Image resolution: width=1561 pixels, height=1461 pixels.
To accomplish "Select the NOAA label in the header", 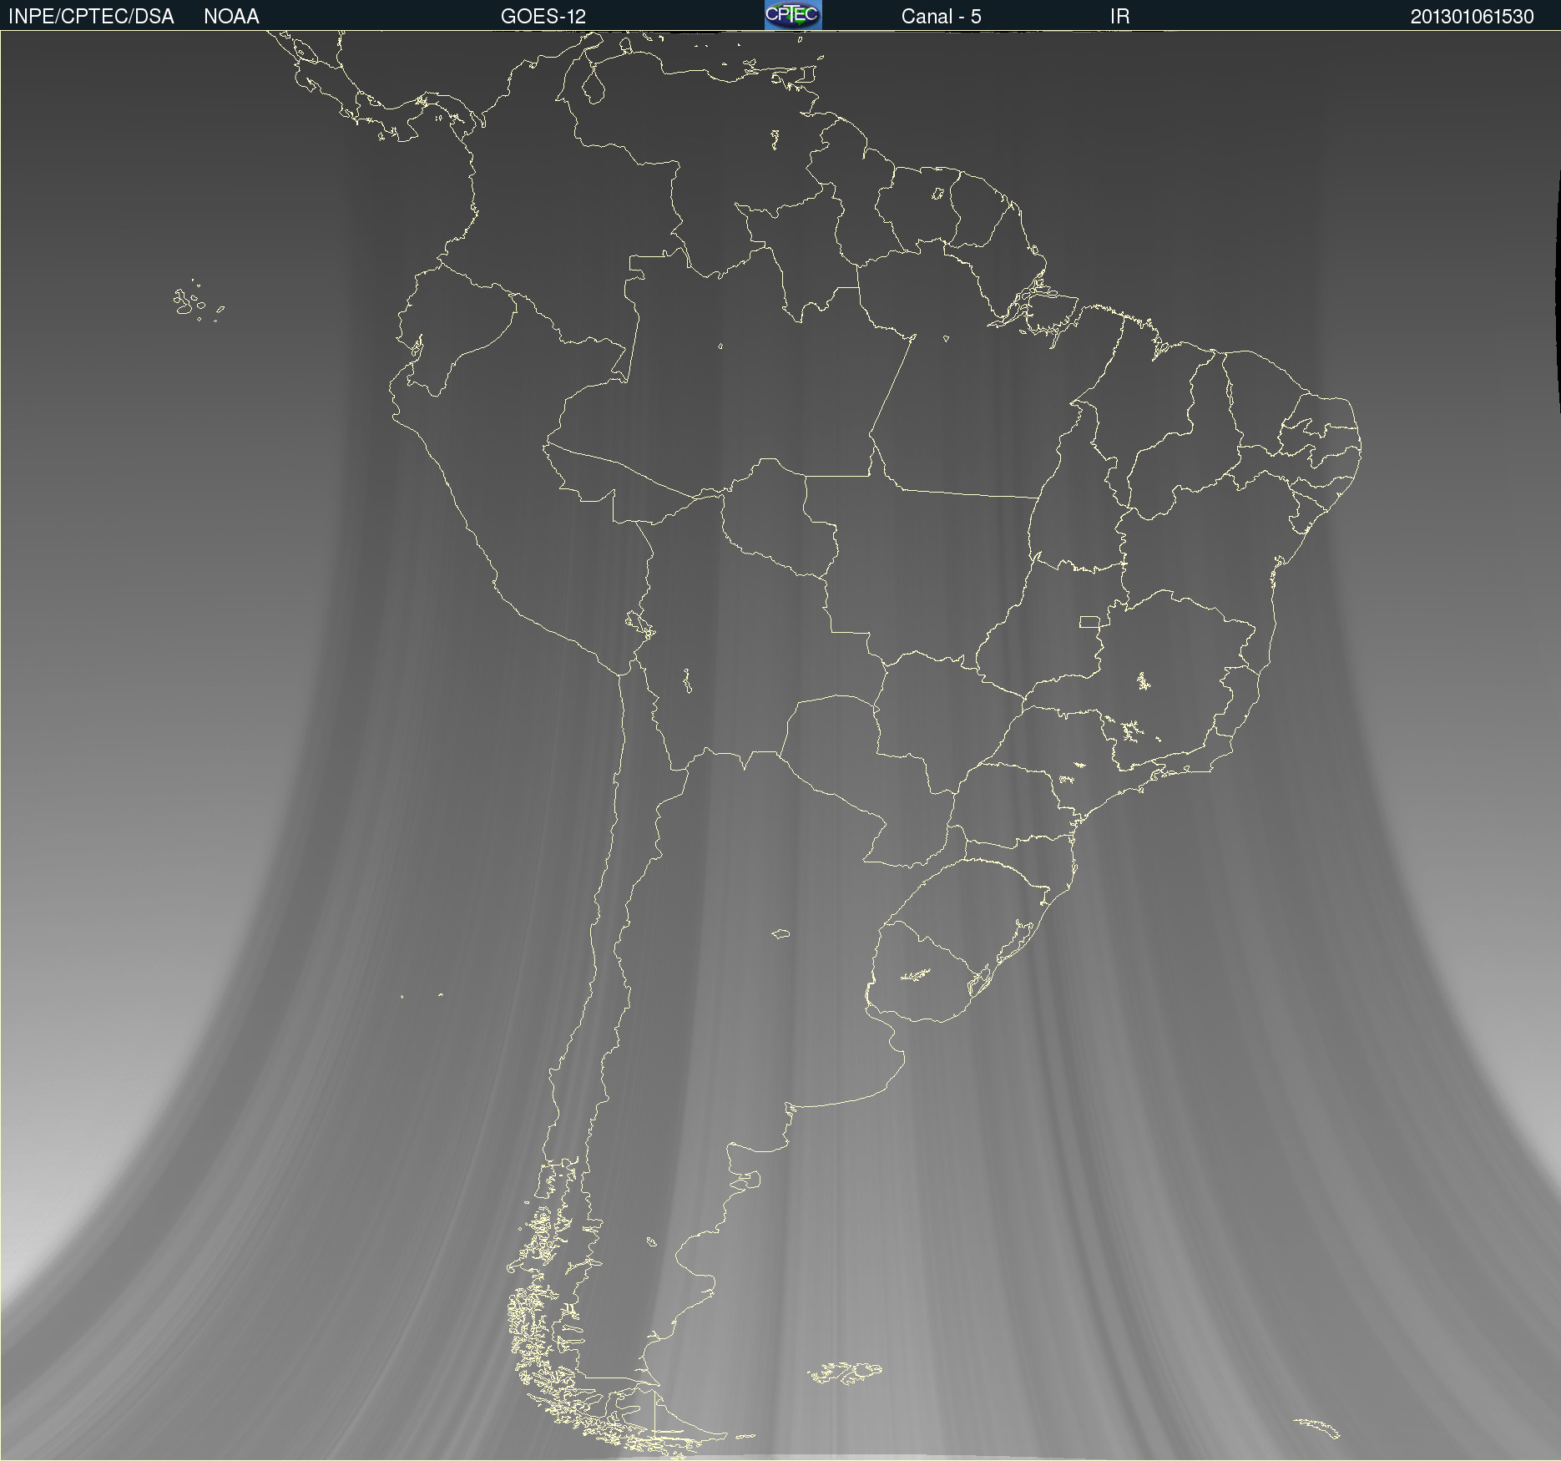I will tap(231, 17).
